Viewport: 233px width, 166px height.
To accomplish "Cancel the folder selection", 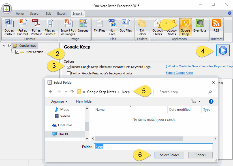I will click(x=200, y=155).
